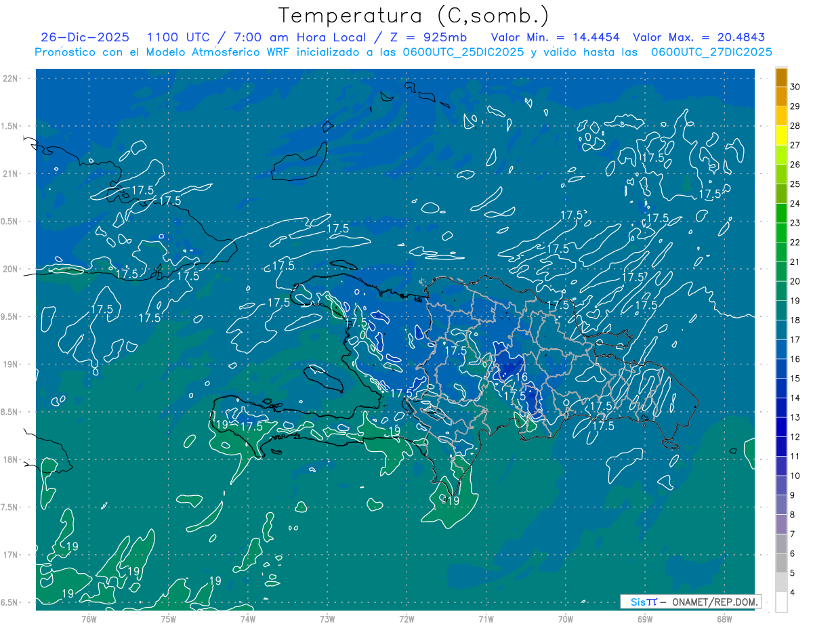This screenshot has height=628, width=813.
Task: Click the colorbar tick label '25'
Action: click(x=795, y=184)
